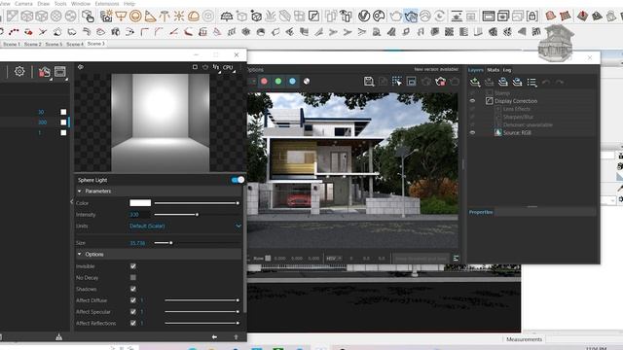Select the Source: RGB layer row
The image size is (623, 350).
[x=532, y=132]
